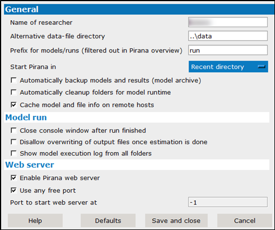This screenshot has height=230, width=275.
Task: Edit the Alternative data-file directory field
Action: pyautogui.click(x=228, y=36)
